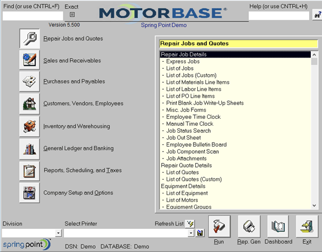Expand the Select Printer dropdown
The height and width of the screenshot is (252, 322).
coord(191,233)
